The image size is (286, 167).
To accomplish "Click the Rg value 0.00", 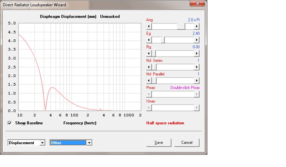I will 196,47.
